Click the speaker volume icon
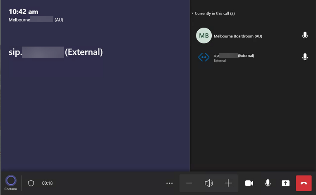The width and height of the screenshot is (316, 195). click(209, 183)
